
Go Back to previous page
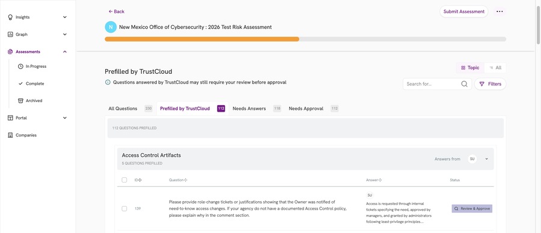(x=116, y=11)
